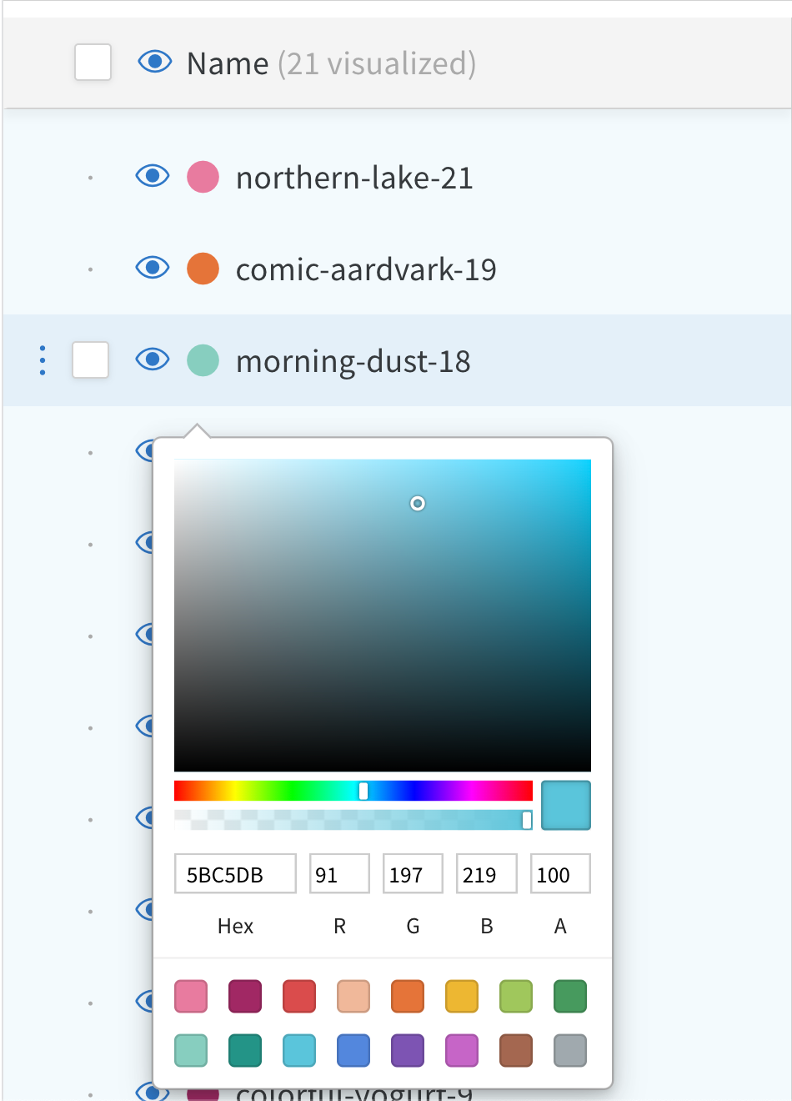This screenshot has height=1101, width=792.
Task: Click morning-dust-18's teal color circle
Action: click(x=203, y=360)
